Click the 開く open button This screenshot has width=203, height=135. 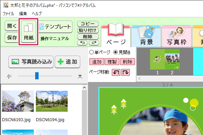(12, 26)
